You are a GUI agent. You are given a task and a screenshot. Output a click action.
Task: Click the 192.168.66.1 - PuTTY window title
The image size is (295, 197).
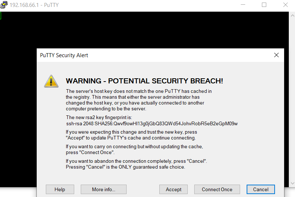pyautogui.click(x=34, y=5)
